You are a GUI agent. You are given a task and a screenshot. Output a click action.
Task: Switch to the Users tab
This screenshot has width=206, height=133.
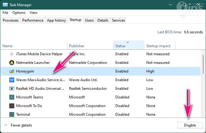tap(89, 20)
